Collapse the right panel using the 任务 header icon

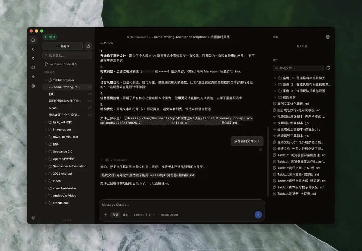(x=328, y=37)
